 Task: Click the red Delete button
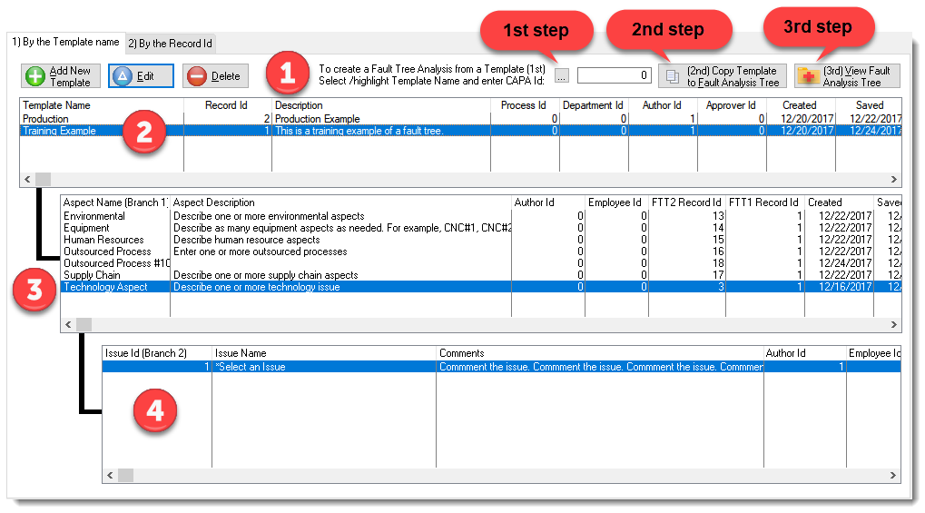tap(215, 76)
